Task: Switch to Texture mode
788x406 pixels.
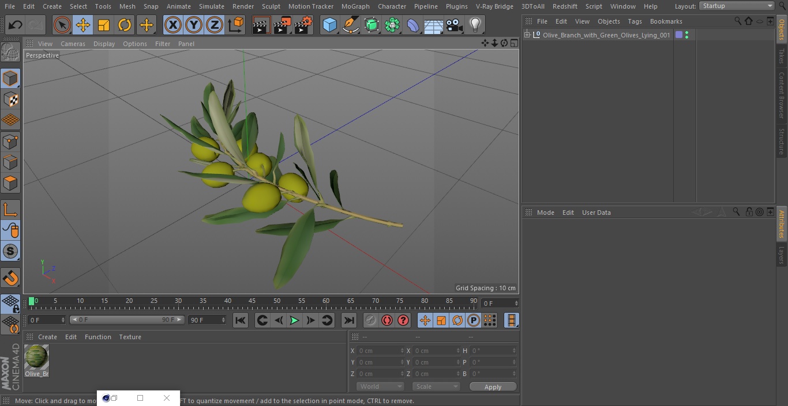Action: coord(10,99)
